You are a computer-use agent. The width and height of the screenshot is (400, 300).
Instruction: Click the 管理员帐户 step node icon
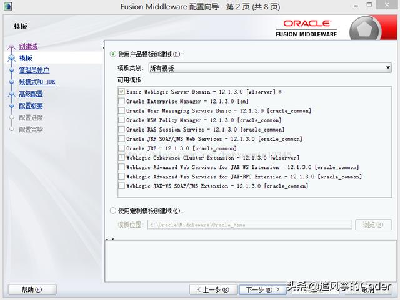[11, 70]
